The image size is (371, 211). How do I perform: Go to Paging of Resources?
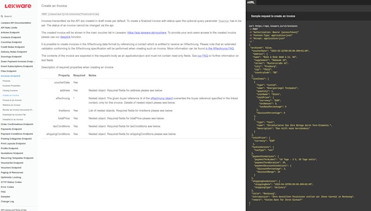coord(12,172)
